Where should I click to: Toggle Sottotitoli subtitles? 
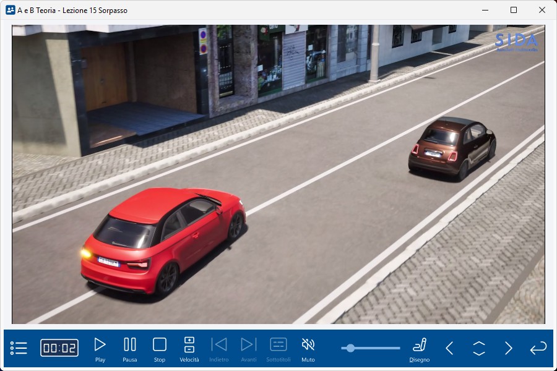(x=278, y=348)
